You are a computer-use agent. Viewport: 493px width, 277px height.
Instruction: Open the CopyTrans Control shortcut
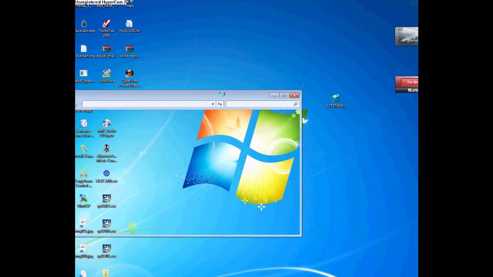coord(84,179)
